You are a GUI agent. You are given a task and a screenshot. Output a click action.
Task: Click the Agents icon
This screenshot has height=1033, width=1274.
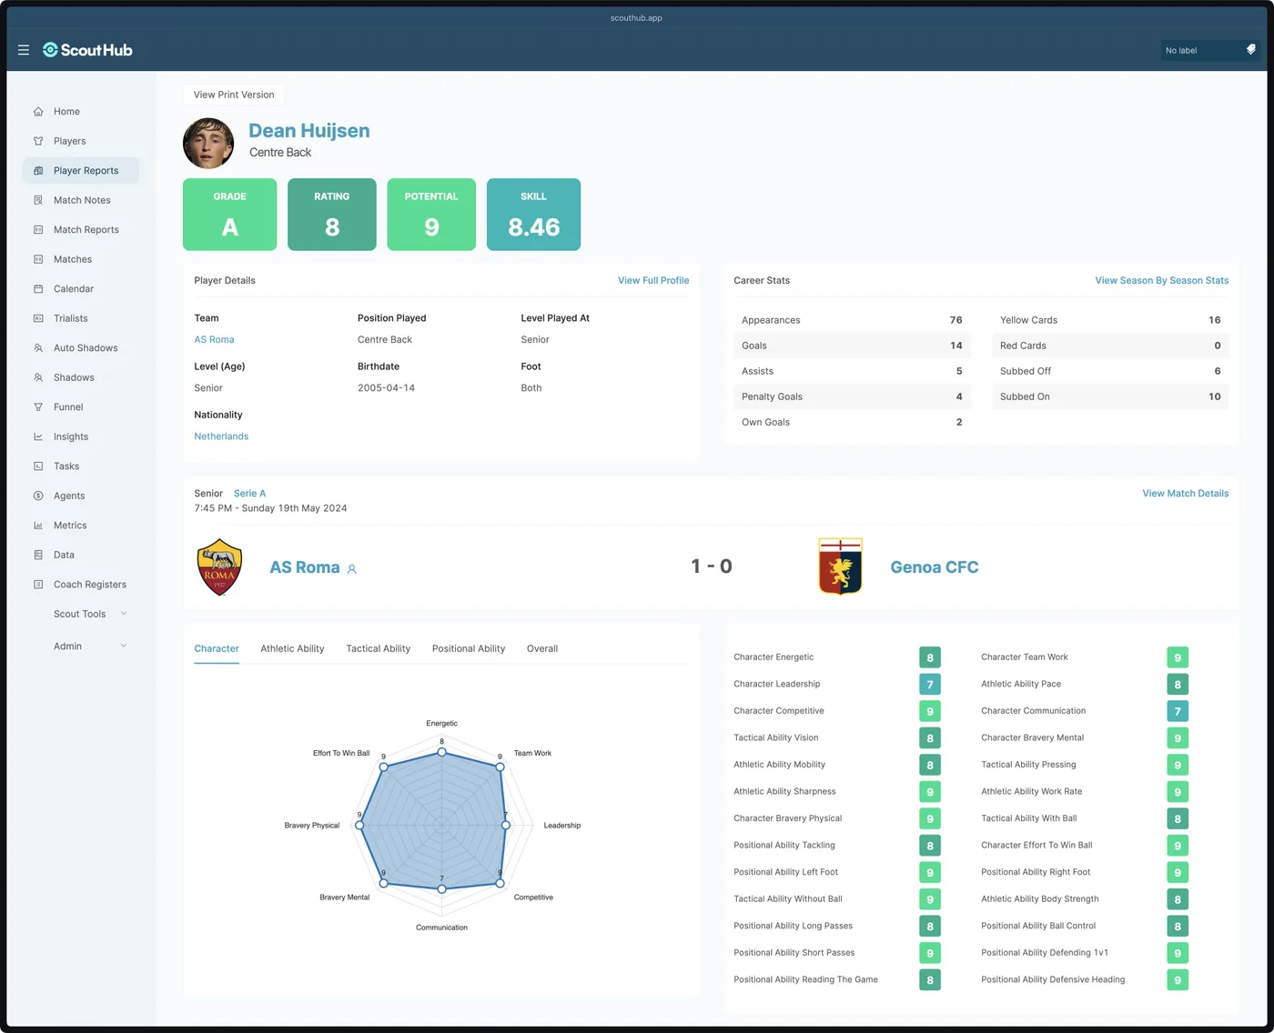click(x=38, y=496)
